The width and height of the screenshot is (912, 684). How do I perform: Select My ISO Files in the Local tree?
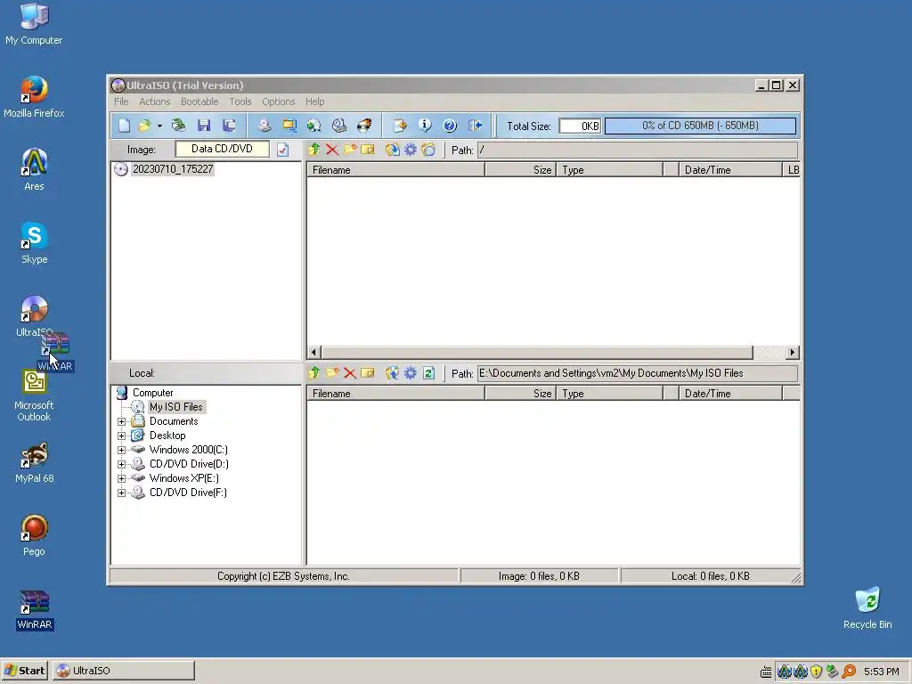coord(176,407)
